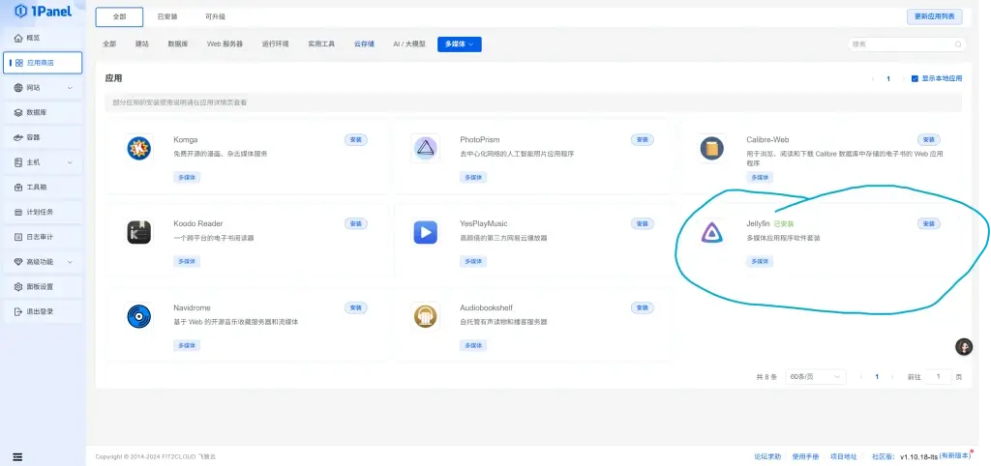Viewport: 991px width, 466px height.
Task: Select the Calibre-Web book icon
Action: 712,148
